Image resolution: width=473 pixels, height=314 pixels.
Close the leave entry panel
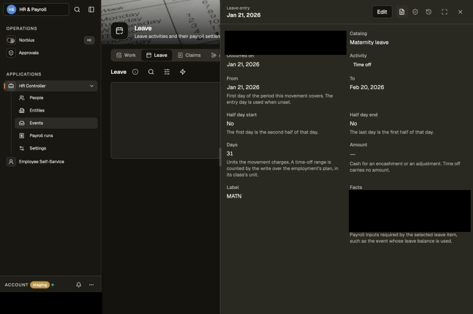[460, 12]
